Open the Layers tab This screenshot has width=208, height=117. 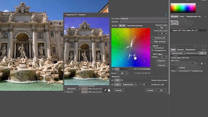(x=173, y=50)
